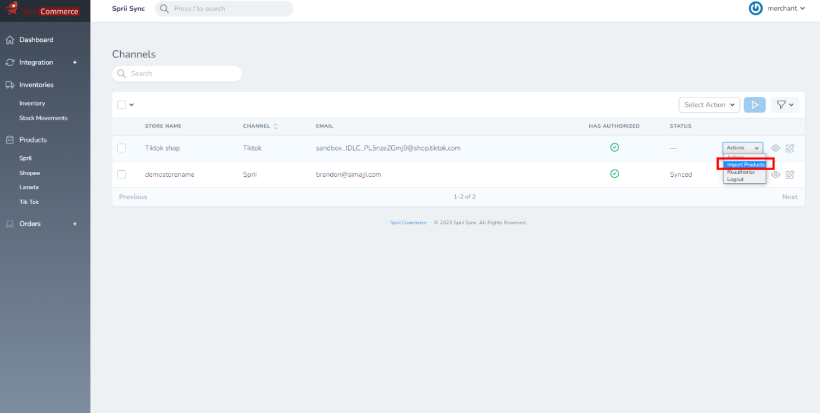Edit the Tiktok shop channel

790,148
